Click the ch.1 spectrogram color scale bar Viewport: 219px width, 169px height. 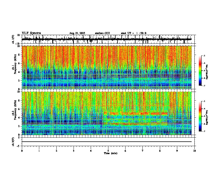200,71
